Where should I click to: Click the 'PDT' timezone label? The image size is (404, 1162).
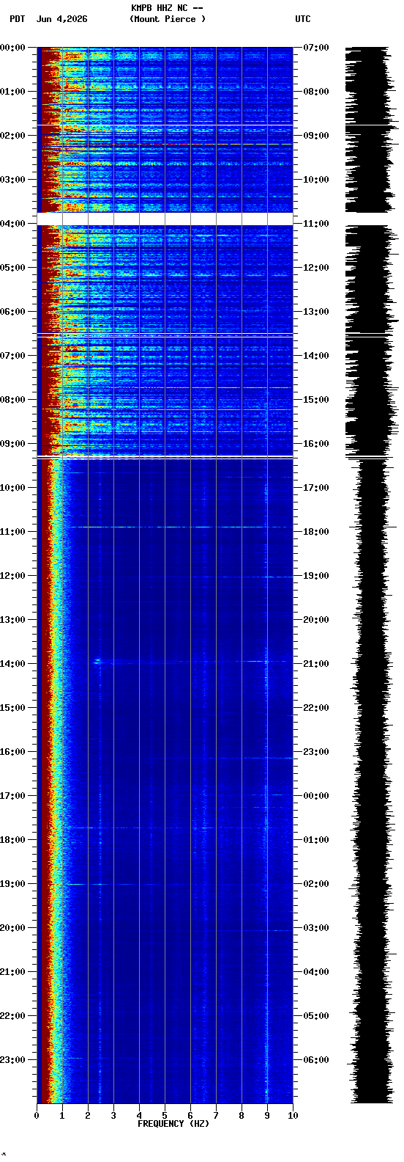click(x=17, y=19)
